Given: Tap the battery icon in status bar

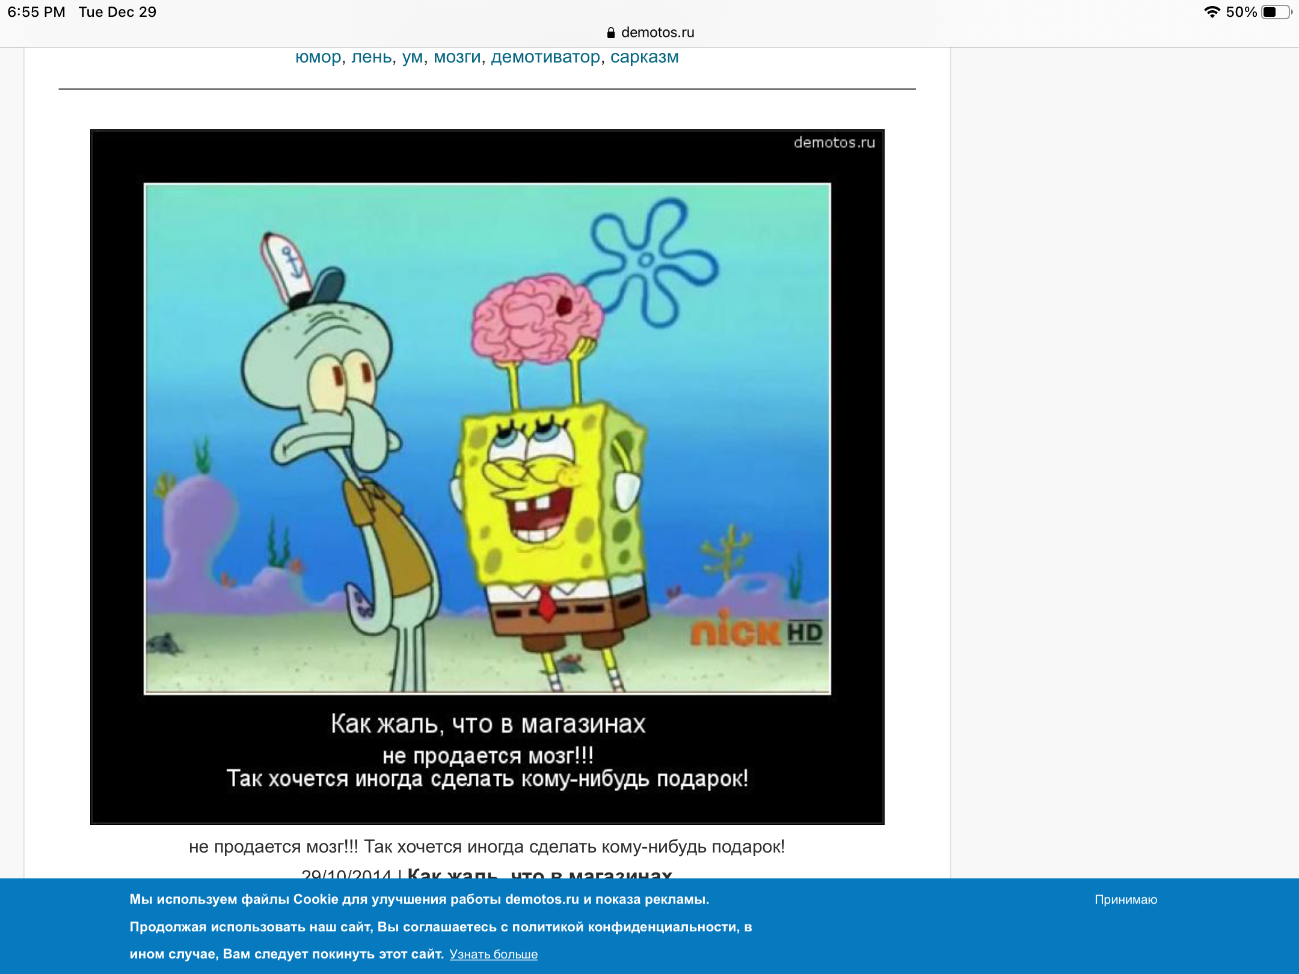Looking at the screenshot, I should 1276,12.
